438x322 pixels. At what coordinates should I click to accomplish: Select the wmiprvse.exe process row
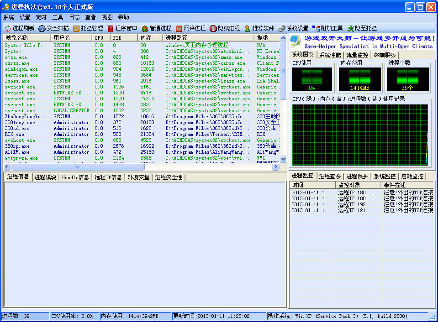pyautogui.click(x=142, y=158)
